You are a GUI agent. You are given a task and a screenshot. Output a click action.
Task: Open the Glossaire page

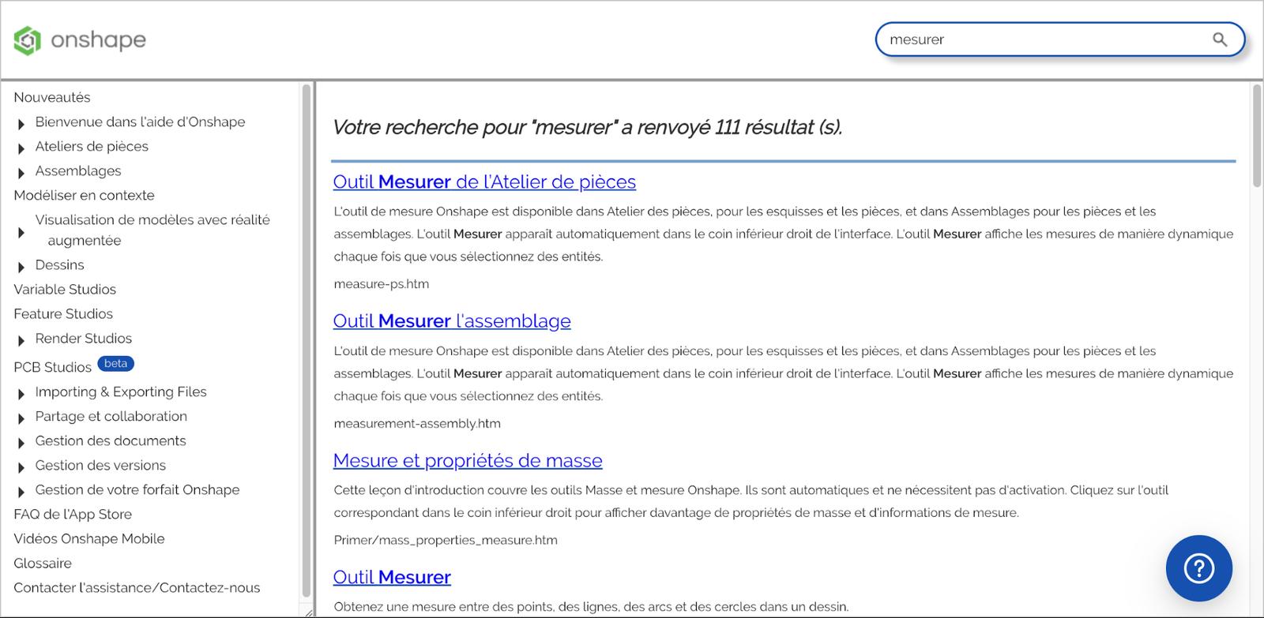pos(43,563)
